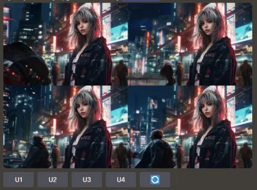Click the black umbrella in the top-left image
The height and width of the screenshot is (190, 257).
point(25,62)
